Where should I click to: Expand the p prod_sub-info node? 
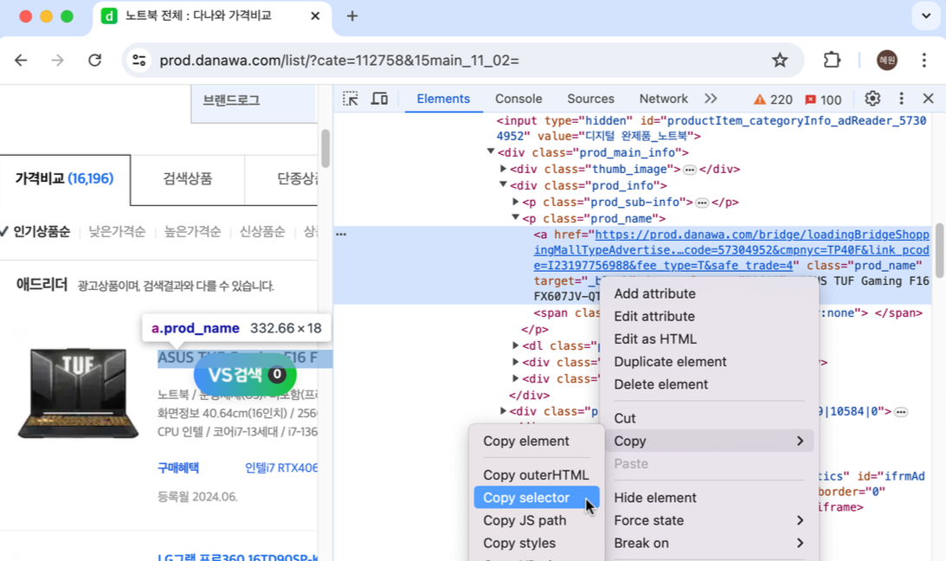(515, 202)
